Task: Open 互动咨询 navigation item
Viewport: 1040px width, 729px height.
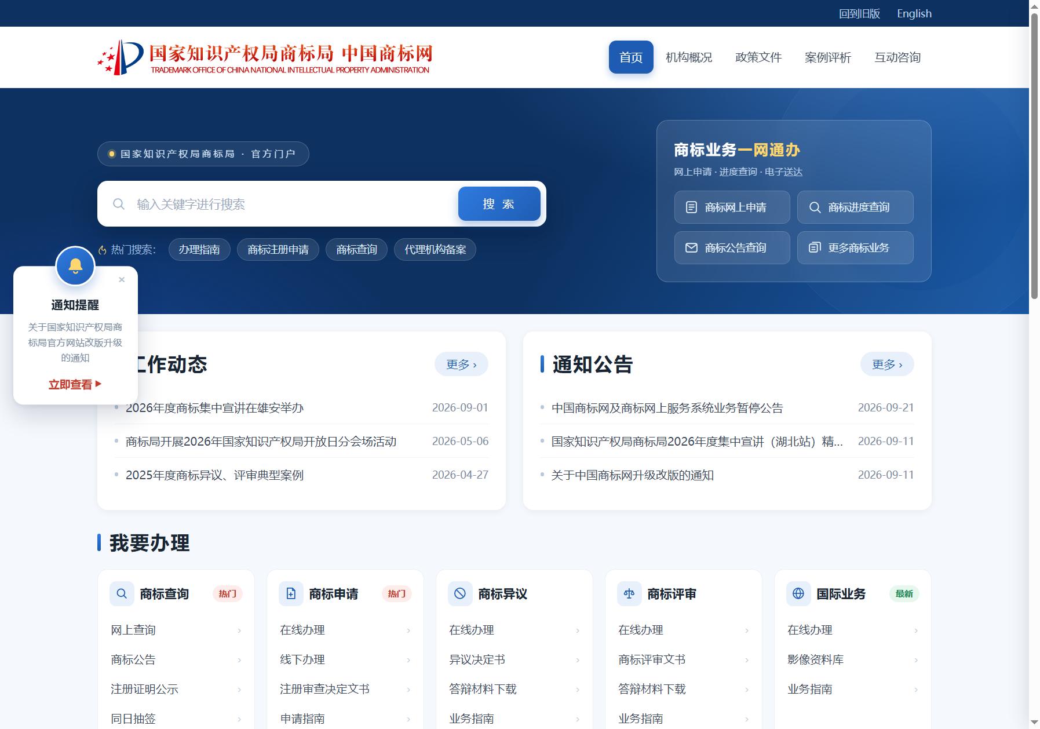Action: click(897, 57)
